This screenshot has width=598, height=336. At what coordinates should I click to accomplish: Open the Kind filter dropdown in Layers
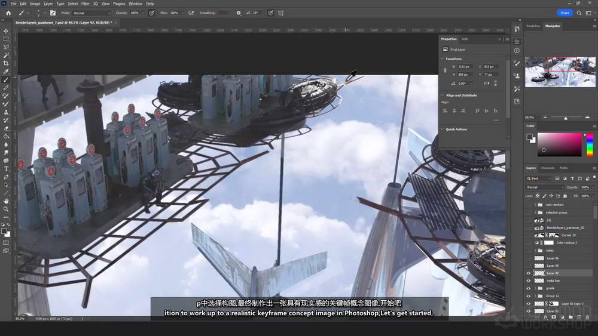click(539, 178)
